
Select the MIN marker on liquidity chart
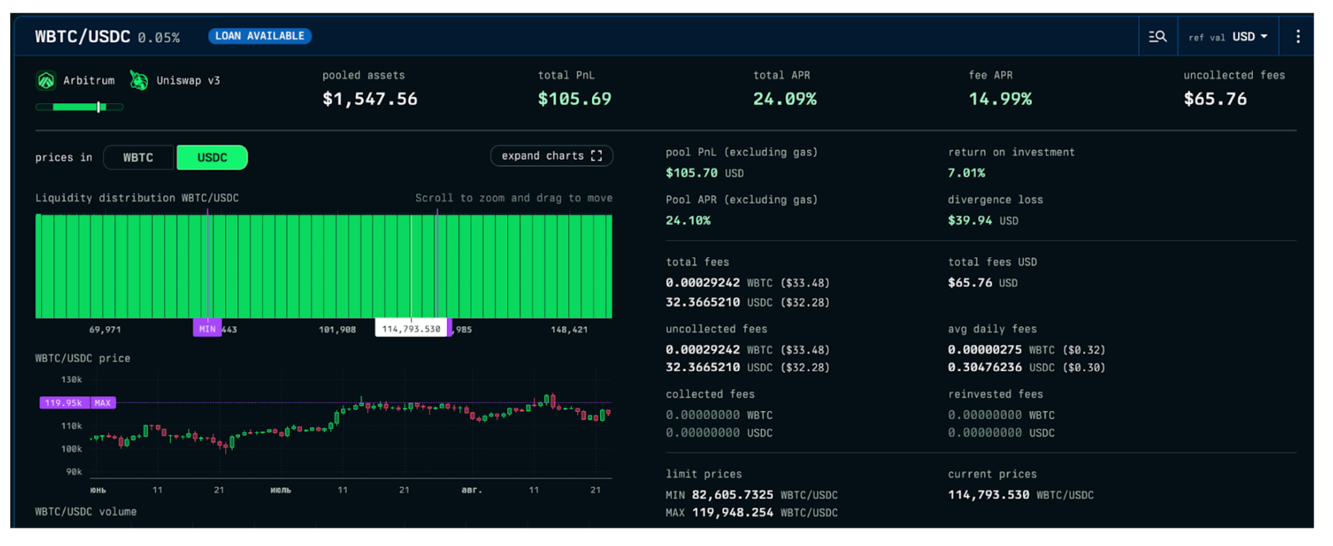click(x=207, y=329)
